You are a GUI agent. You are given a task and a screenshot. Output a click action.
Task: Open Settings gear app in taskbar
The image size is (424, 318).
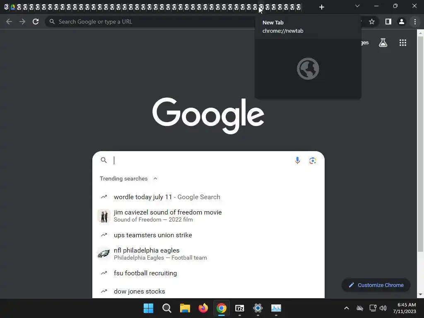click(258, 308)
